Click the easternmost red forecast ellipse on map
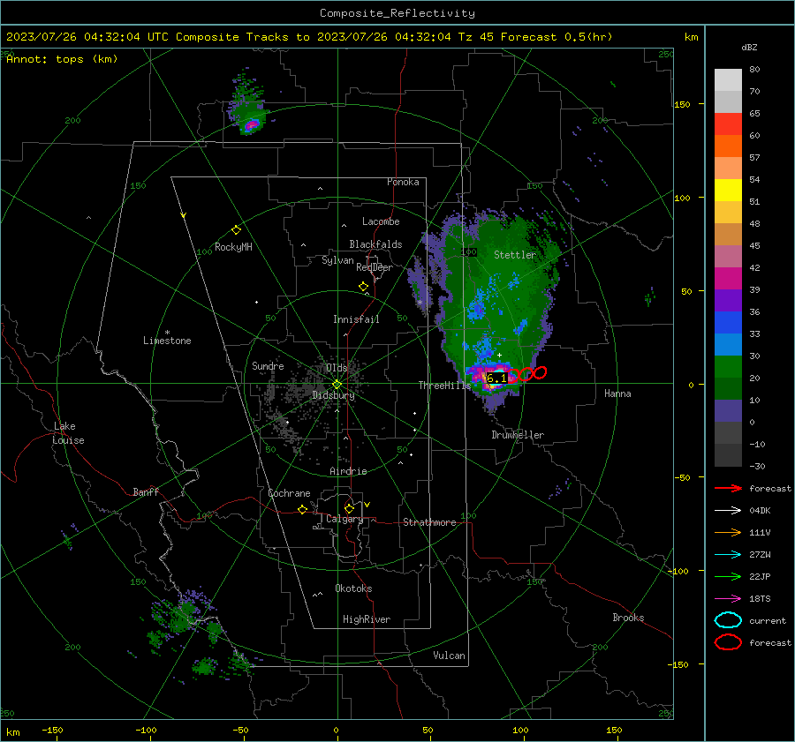Image resolution: width=795 pixels, height=742 pixels. [541, 372]
